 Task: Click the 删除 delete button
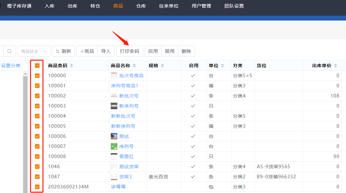click(x=186, y=51)
